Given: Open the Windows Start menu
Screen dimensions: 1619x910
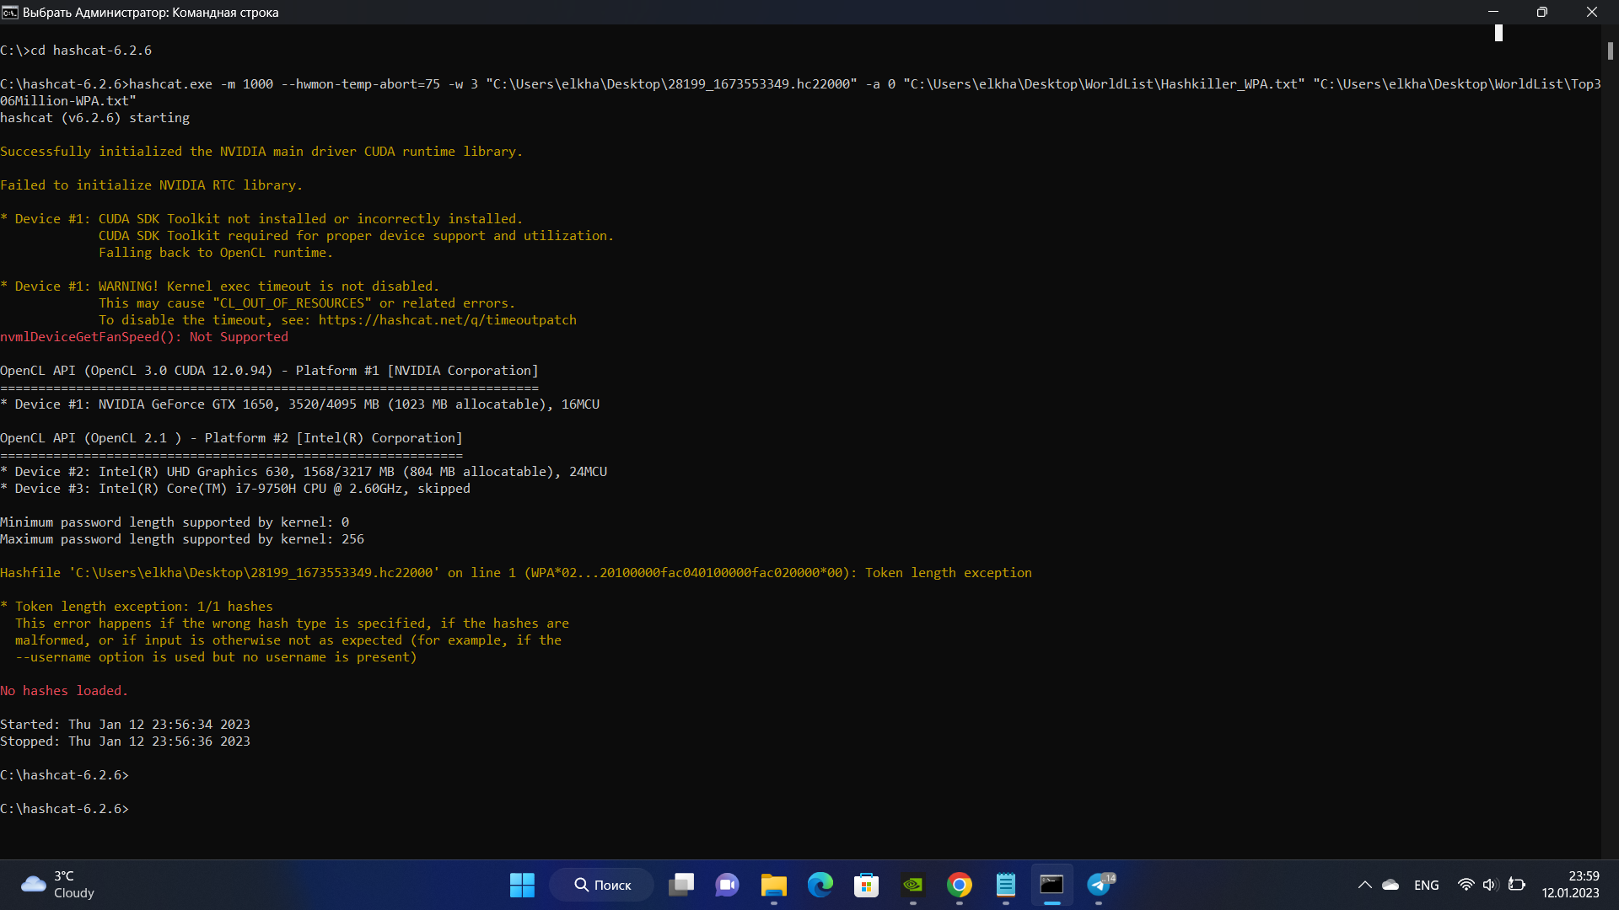Looking at the screenshot, I should (522, 885).
